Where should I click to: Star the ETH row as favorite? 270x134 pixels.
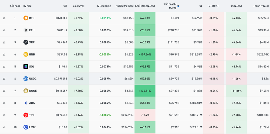point(4,30)
